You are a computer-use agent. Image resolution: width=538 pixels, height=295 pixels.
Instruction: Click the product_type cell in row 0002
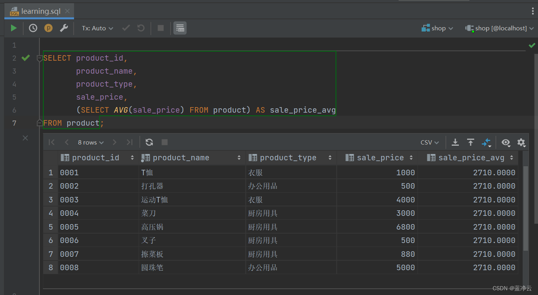coord(291,186)
